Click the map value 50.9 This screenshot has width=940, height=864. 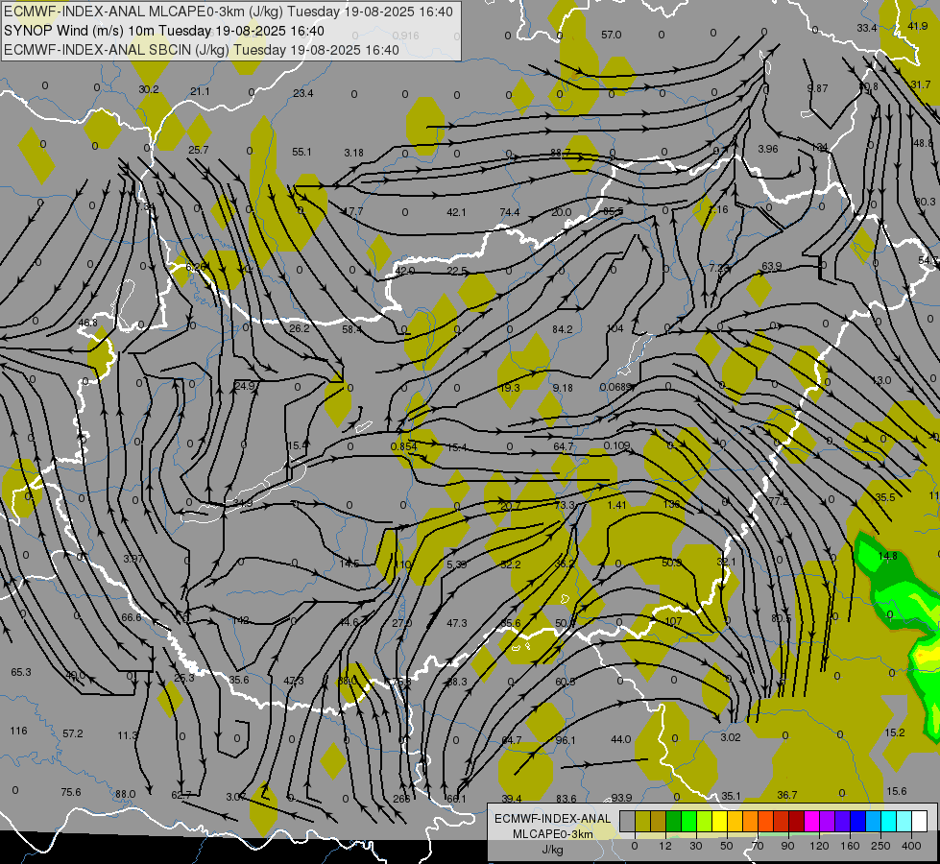(x=671, y=563)
